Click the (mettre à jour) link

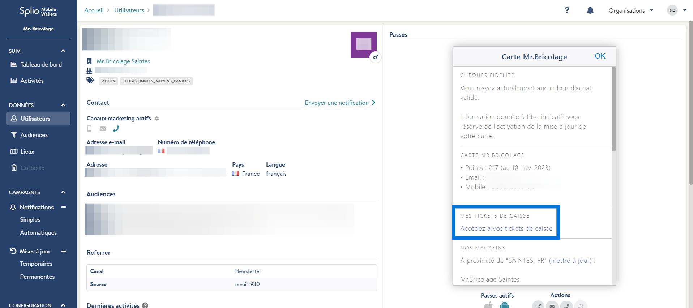pyautogui.click(x=570, y=261)
